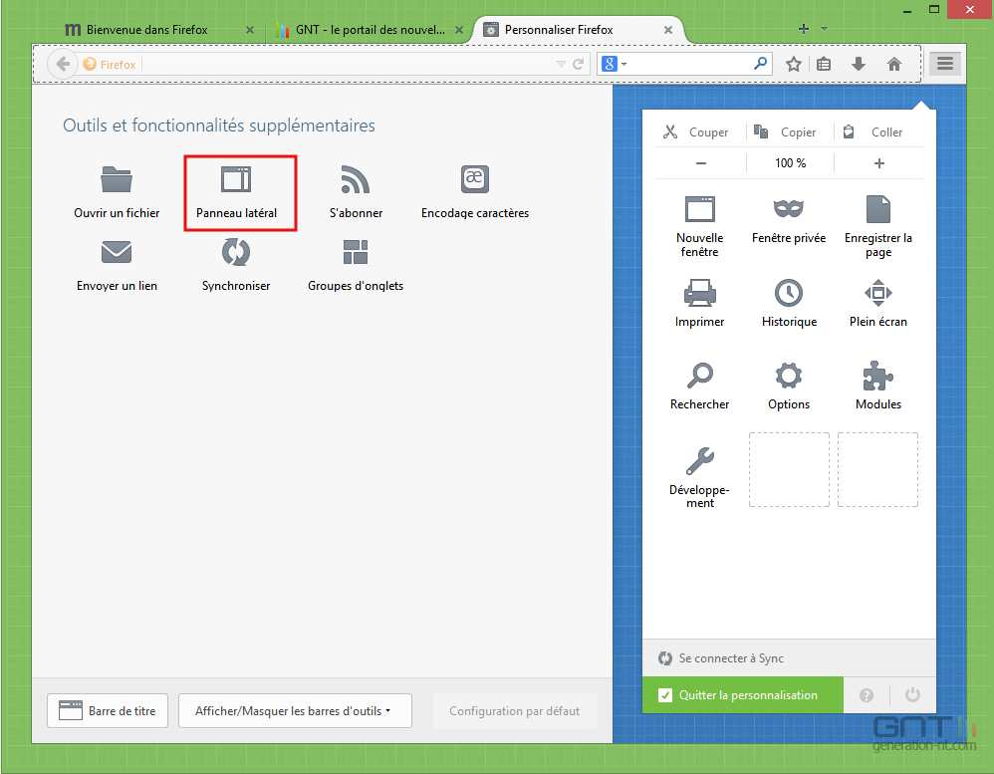Click the second empty dashed menu slot

[x=878, y=469]
